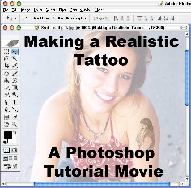Select the Slice tool
Viewport: 191px width, 188px height.
coord(15,65)
